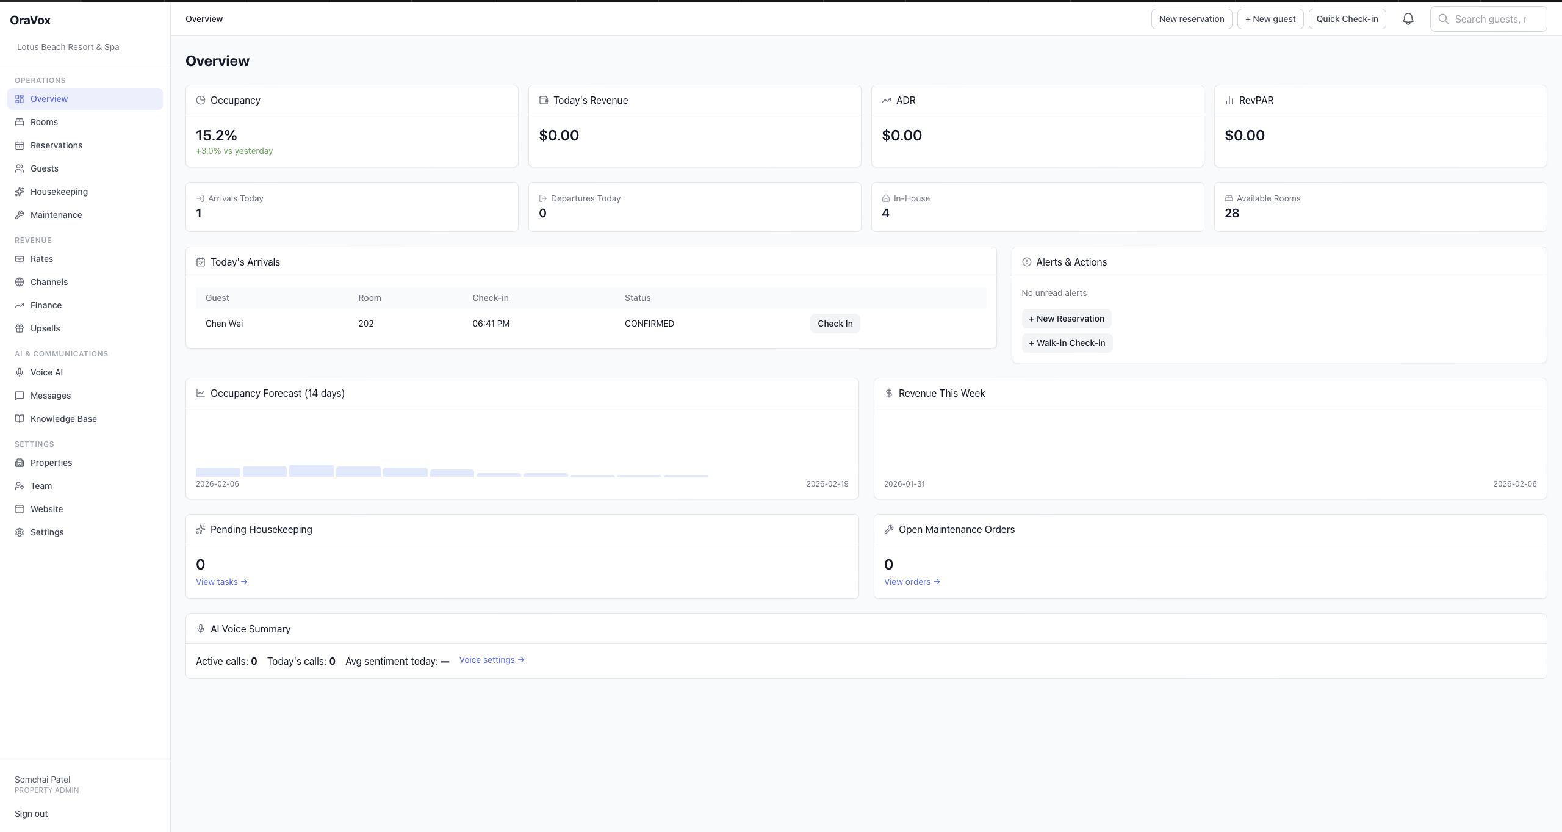Open the Rates banknote icon
The width and height of the screenshot is (1562, 832).
(x=19, y=259)
